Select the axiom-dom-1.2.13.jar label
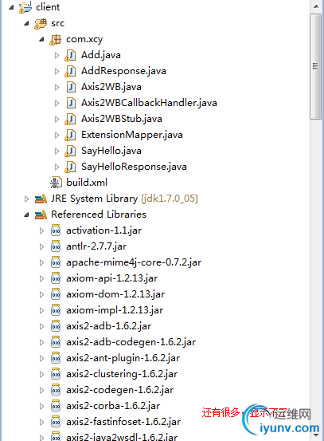This screenshot has height=441, width=324. 115,294
